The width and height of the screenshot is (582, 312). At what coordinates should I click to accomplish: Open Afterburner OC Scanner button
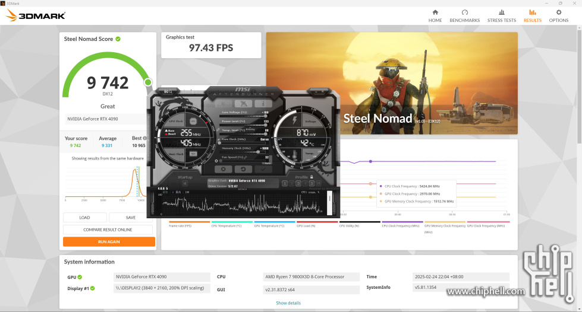pyautogui.click(x=168, y=91)
